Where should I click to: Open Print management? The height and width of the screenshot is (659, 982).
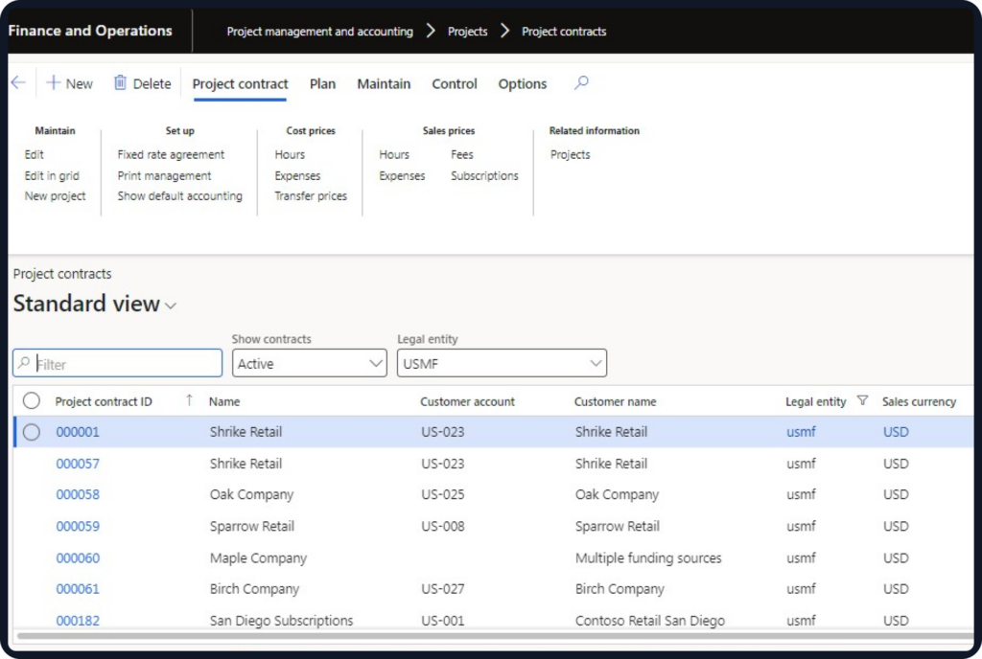164,175
